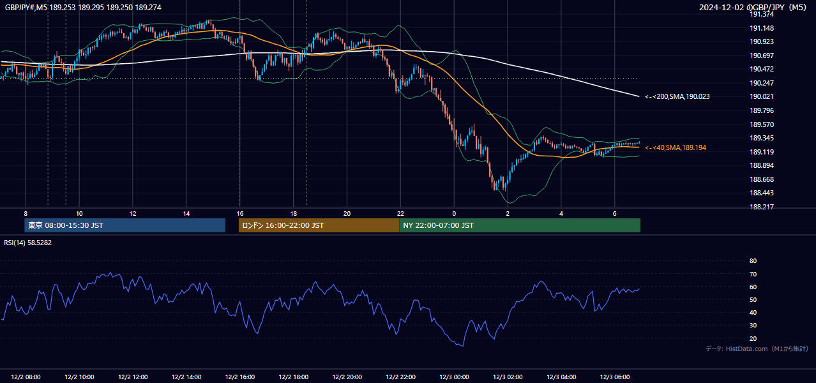Click the '12/2 18:00' bottom time label
This screenshot has width=816, height=383.
click(293, 377)
